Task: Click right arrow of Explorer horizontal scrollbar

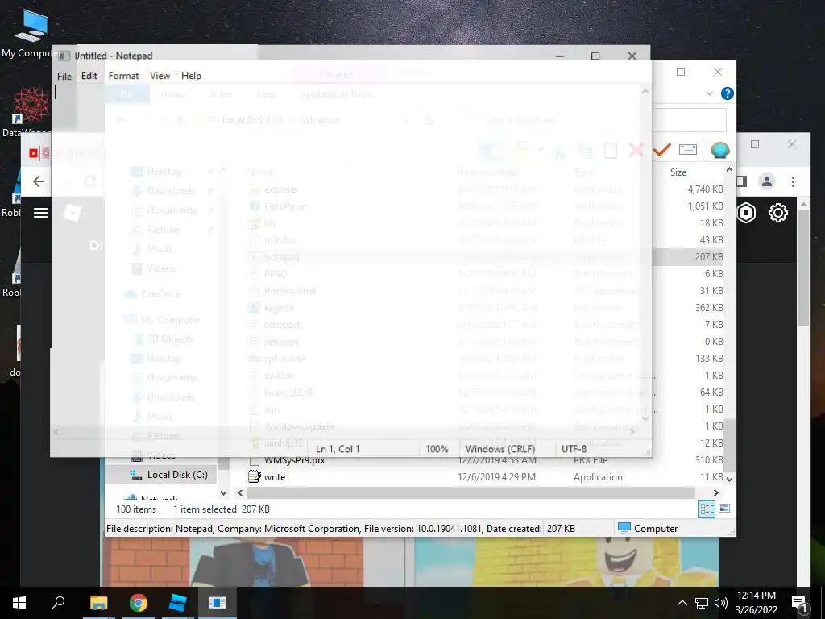Action: tap(715, 493)
